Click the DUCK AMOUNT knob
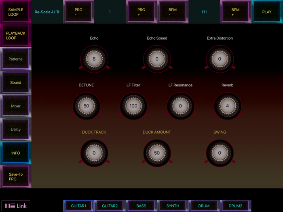The height and width of the screenshot is (212, 283). [x=157, y=153]
